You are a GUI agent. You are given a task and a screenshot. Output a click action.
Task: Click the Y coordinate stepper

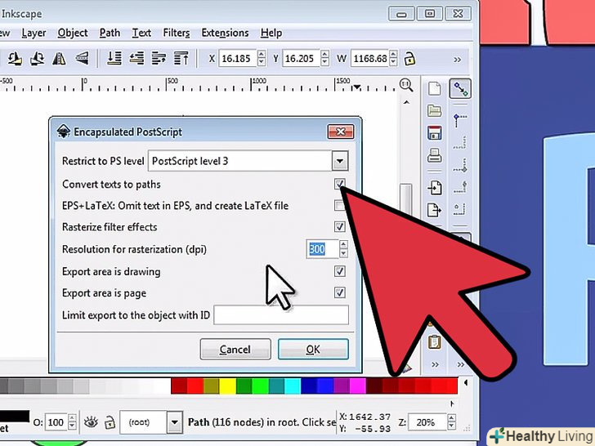click(x=324, y=59)
